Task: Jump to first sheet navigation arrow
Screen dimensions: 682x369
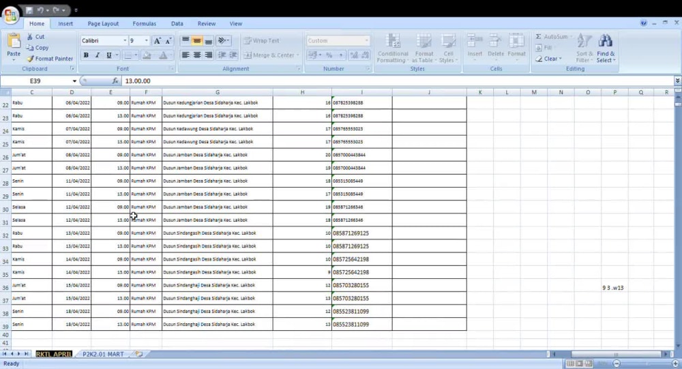Action: coord(4,354)
